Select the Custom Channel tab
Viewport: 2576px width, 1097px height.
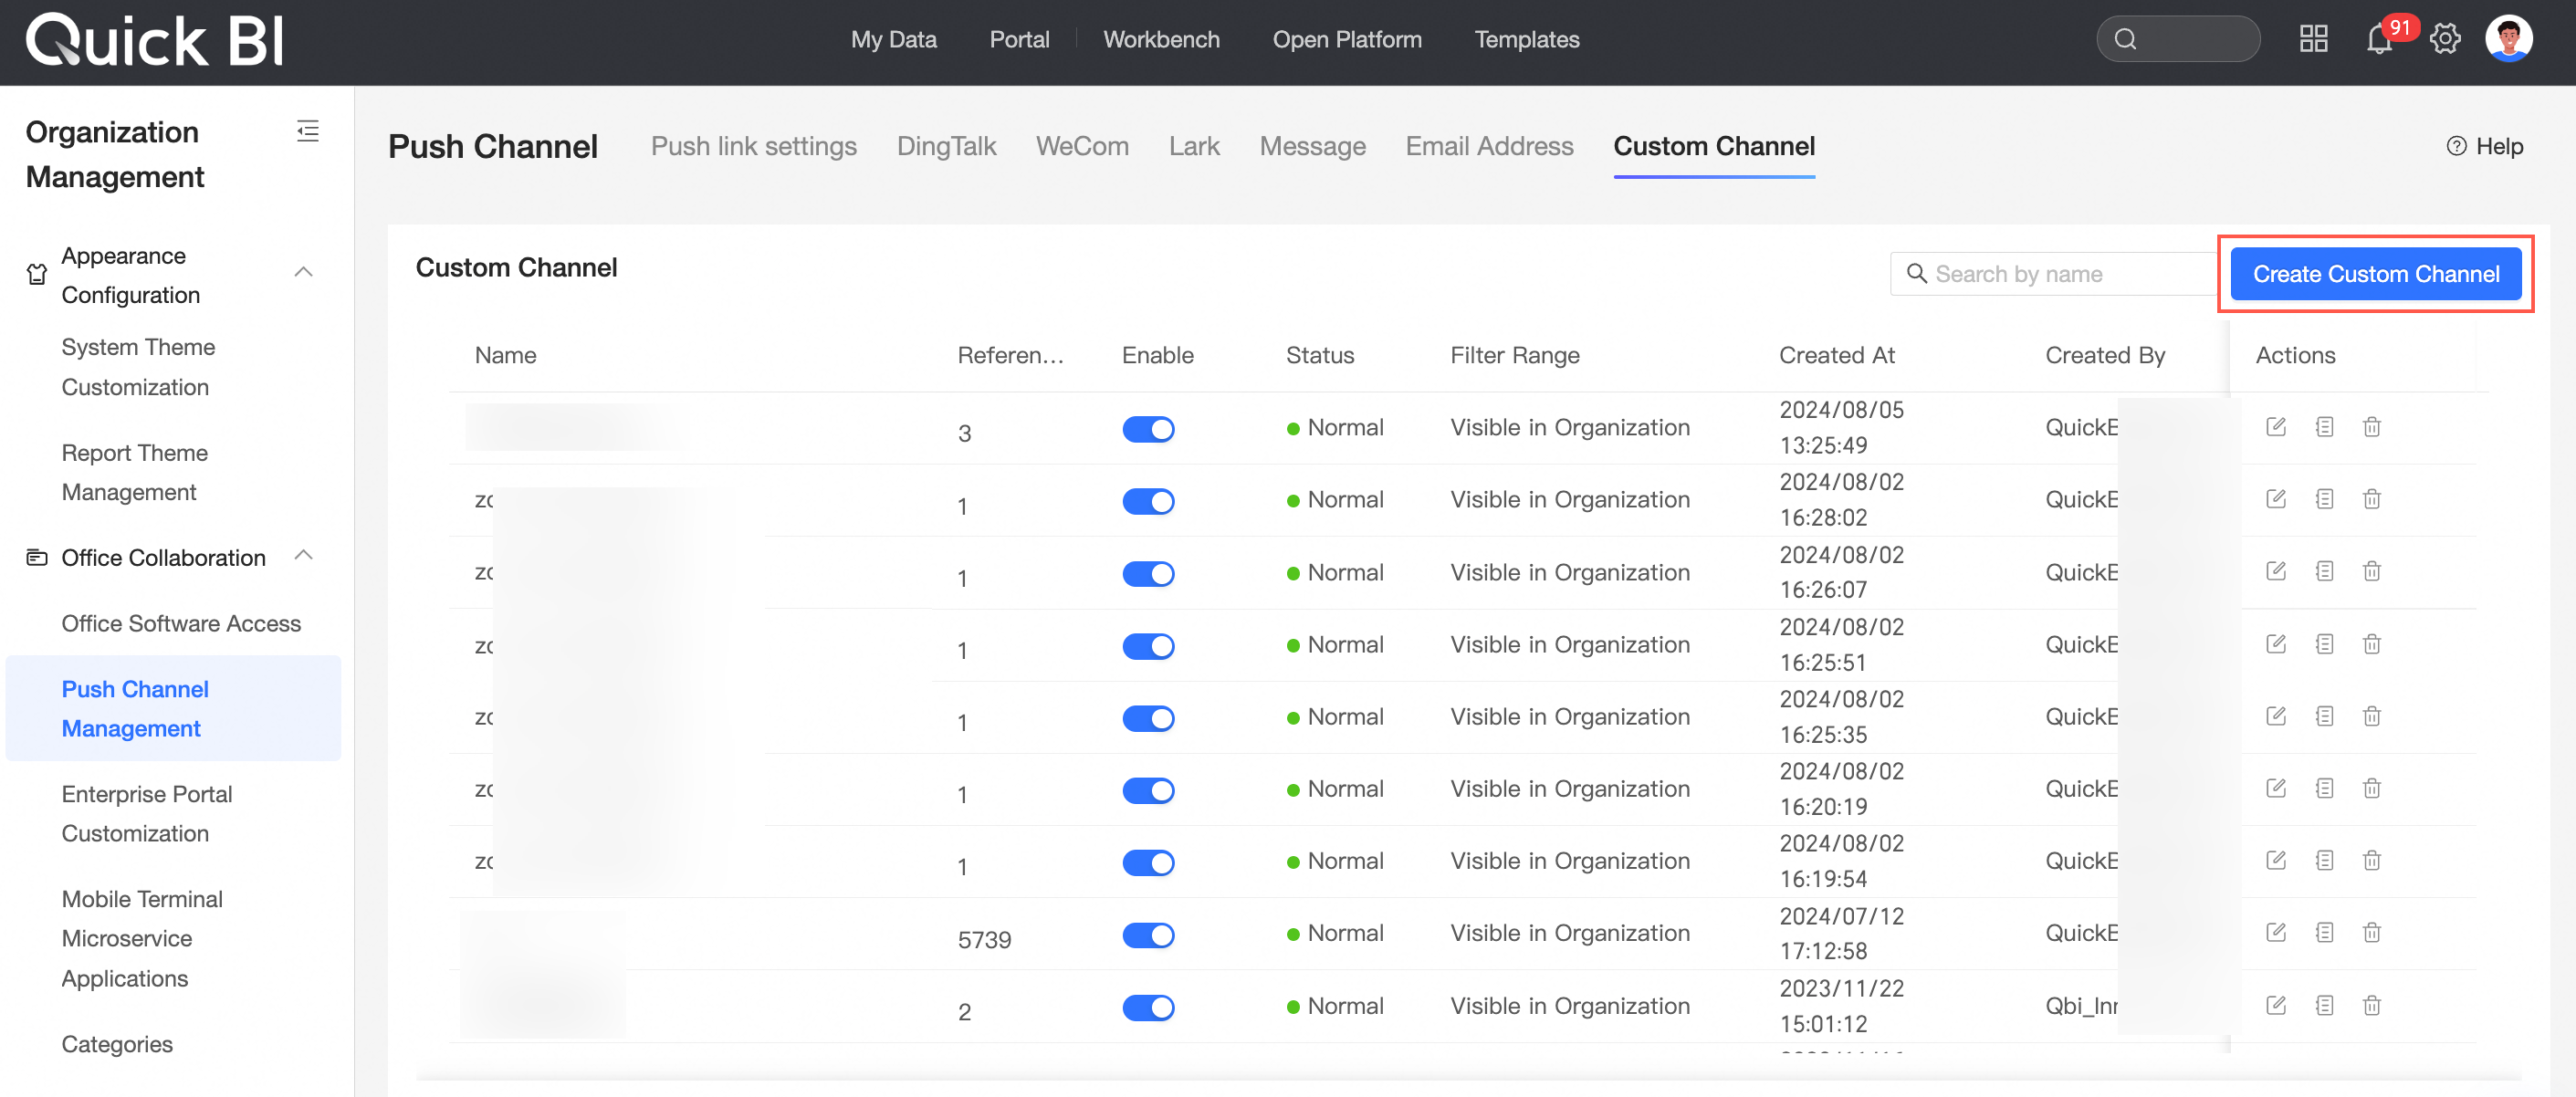(x=1714, y=146)
